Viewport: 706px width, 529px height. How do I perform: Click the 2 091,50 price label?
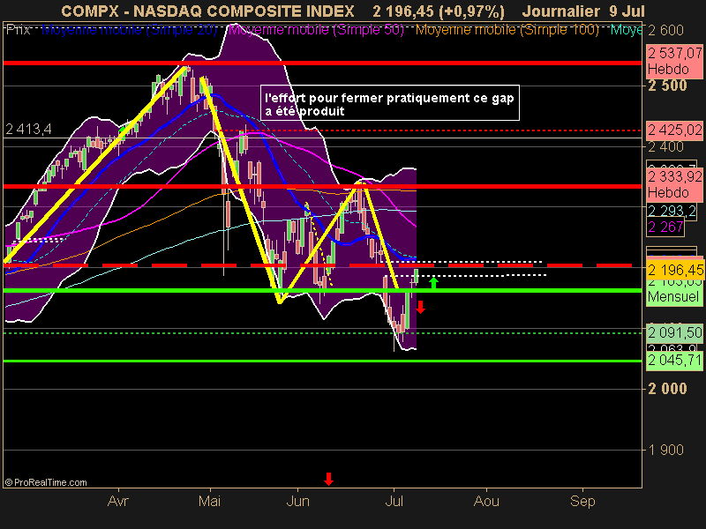pos(674,332)
